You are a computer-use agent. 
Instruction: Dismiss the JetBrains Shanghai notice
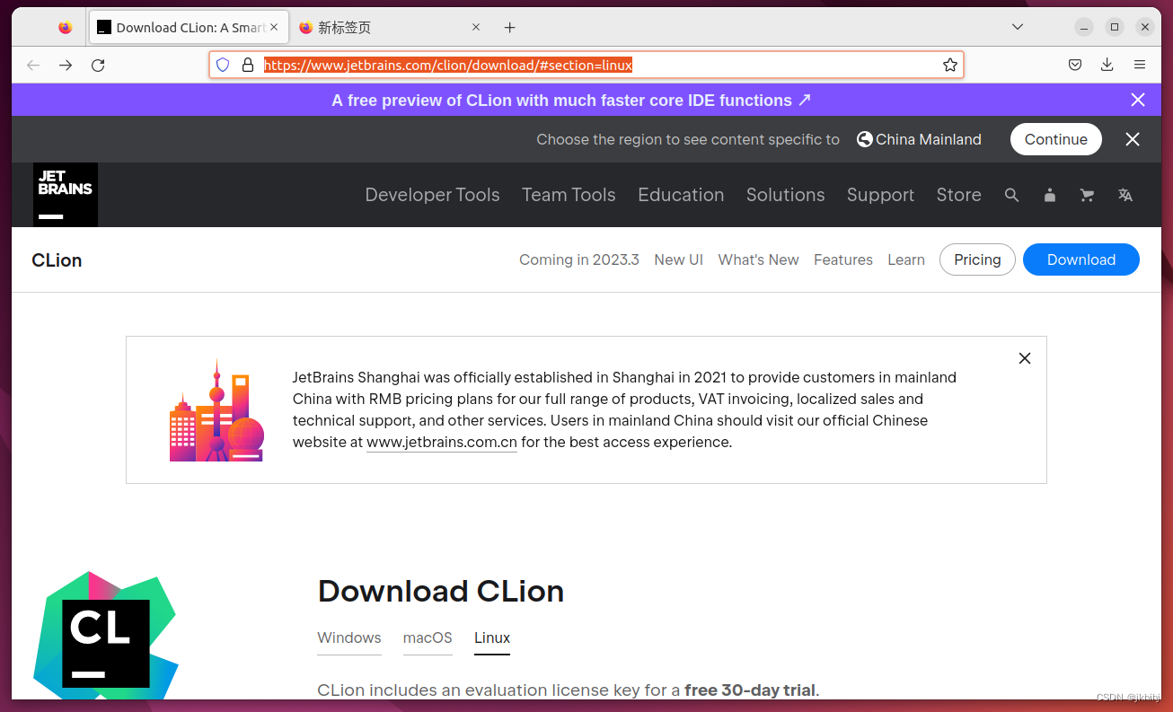coord(1024,357)
